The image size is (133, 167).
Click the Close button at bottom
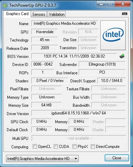click(x=117, y=158)
